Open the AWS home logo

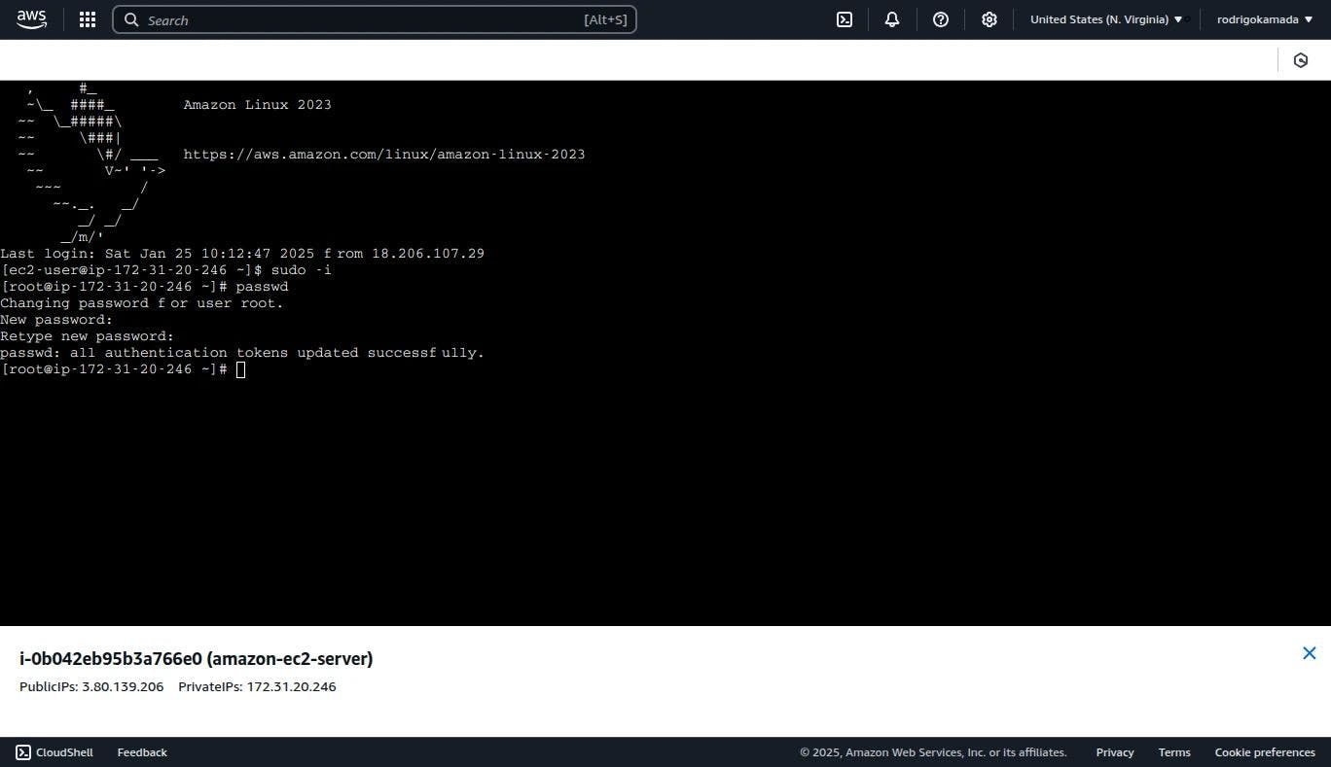tap(31, 19)
